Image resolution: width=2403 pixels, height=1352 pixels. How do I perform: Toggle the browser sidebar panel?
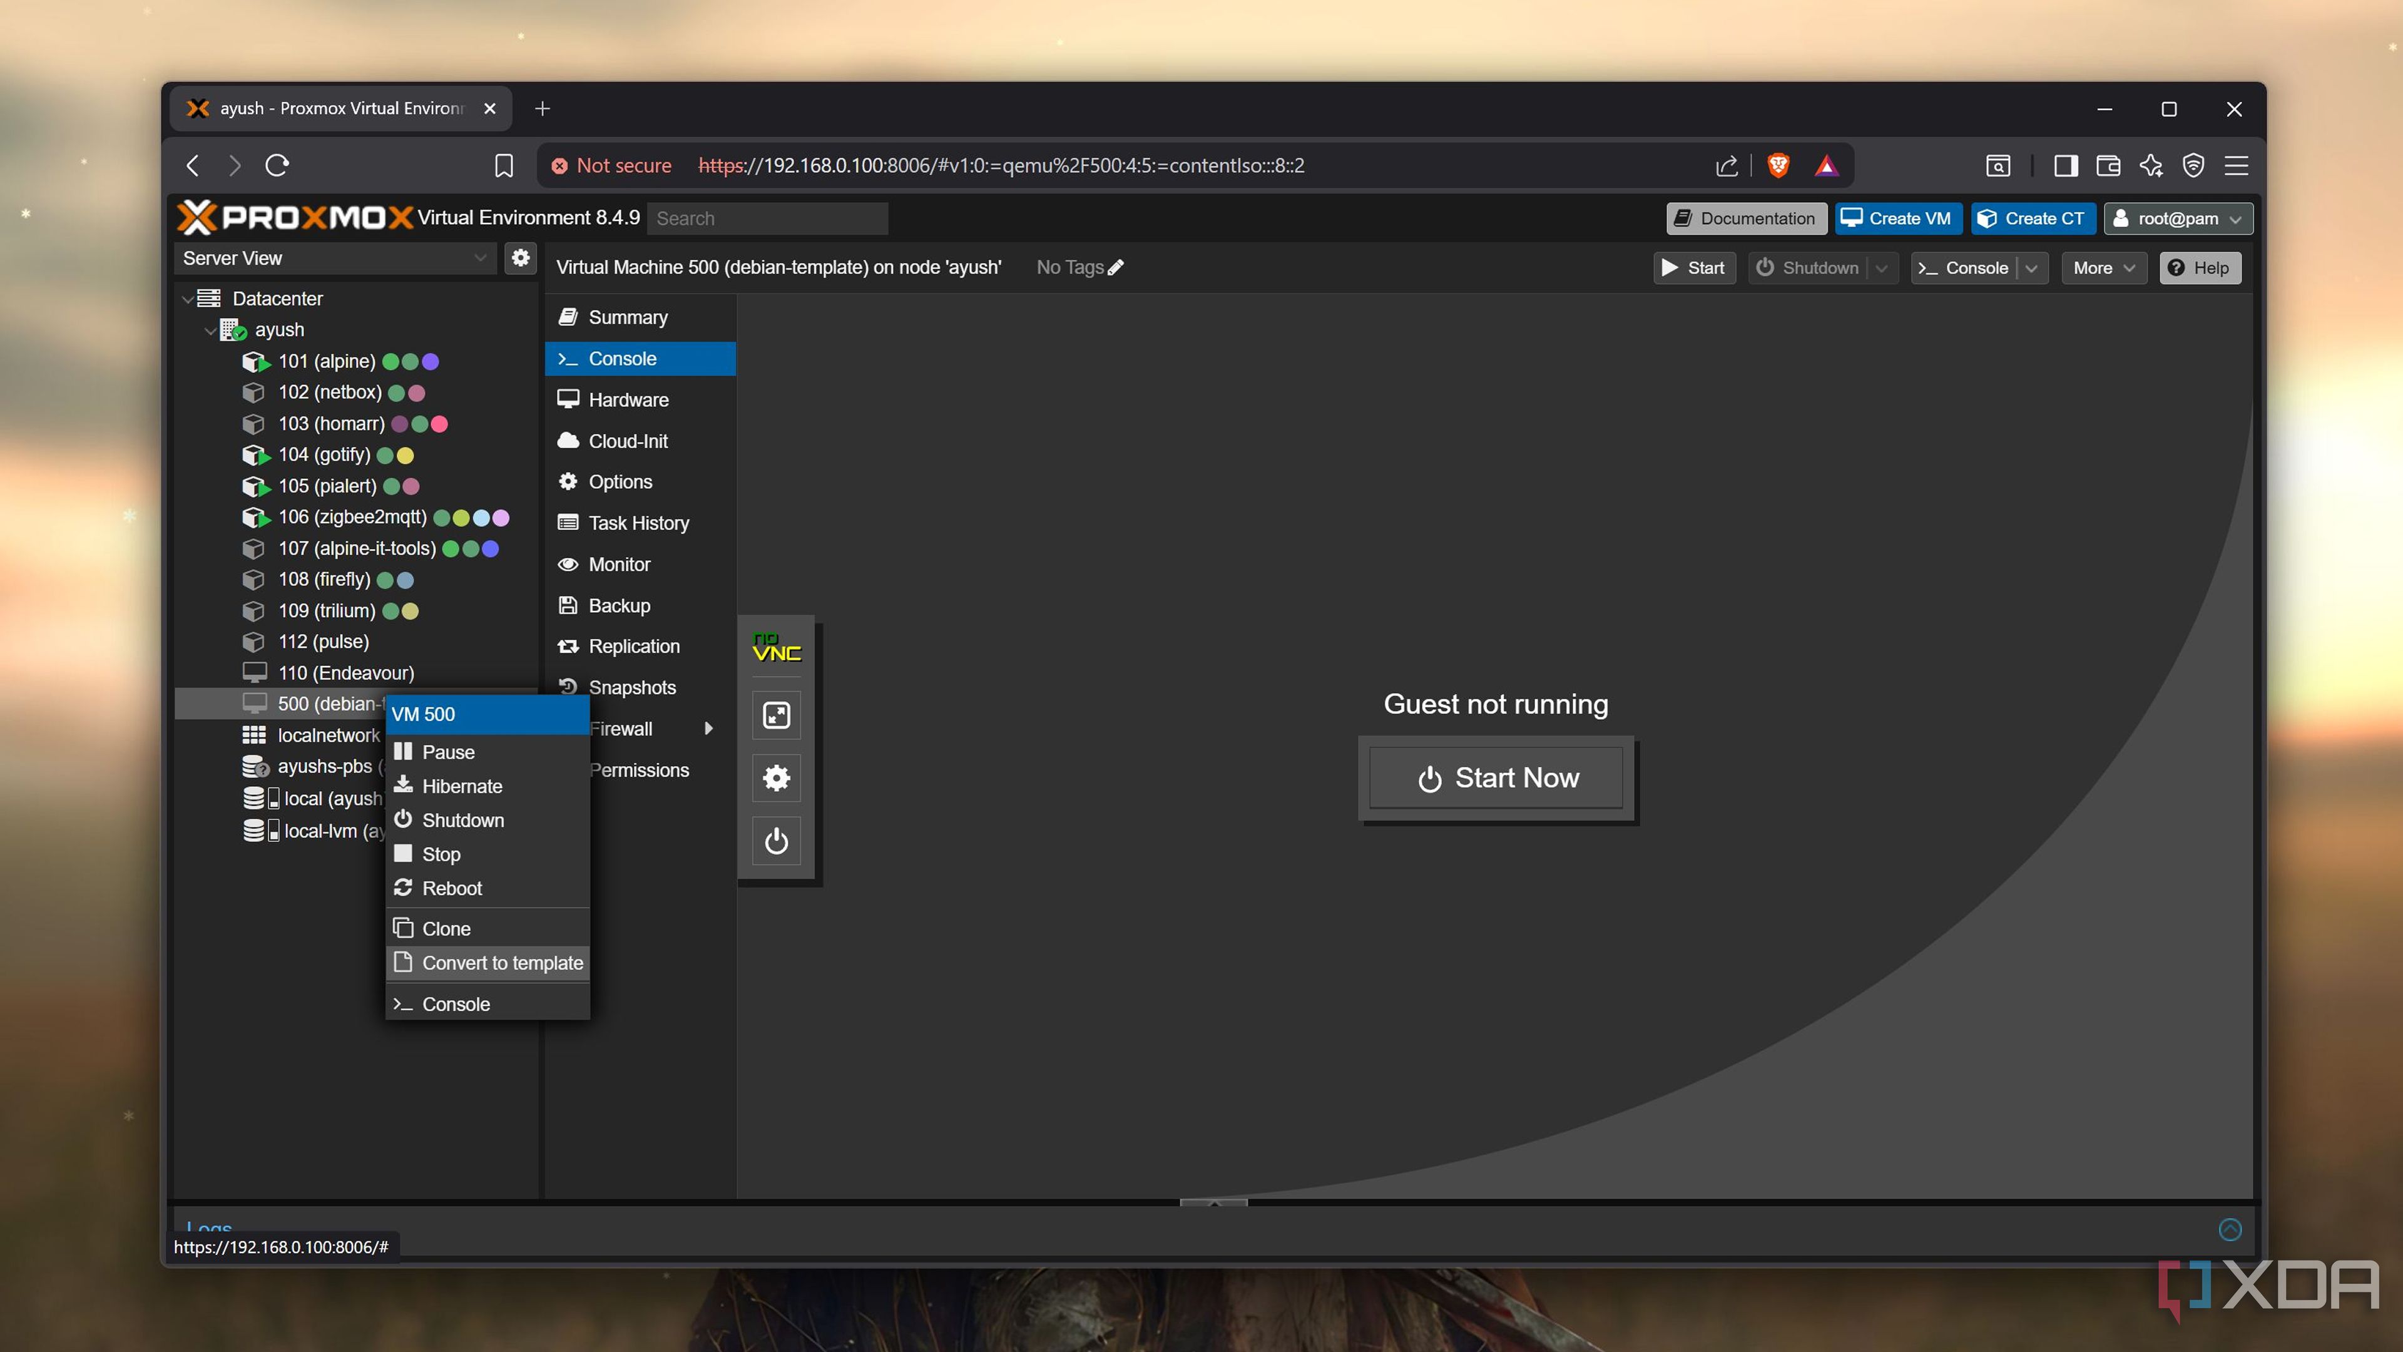(2065, 165)
